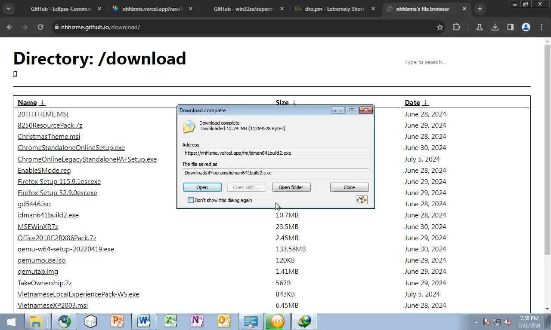Image resolution: width=551 pixels, height=330 pixels.
Task: Show hidden system tray icons arrow
Action: tap(476, 322)
